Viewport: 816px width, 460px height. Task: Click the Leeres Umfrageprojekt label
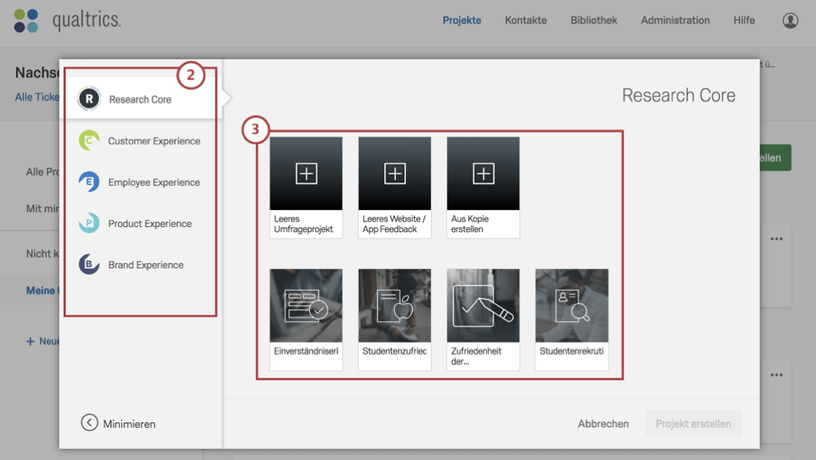(304, 224)
